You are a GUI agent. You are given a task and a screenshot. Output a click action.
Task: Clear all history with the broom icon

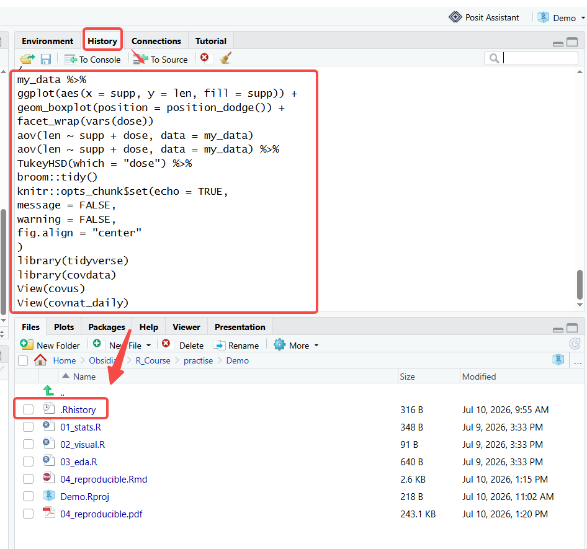[x=226, y=58]
